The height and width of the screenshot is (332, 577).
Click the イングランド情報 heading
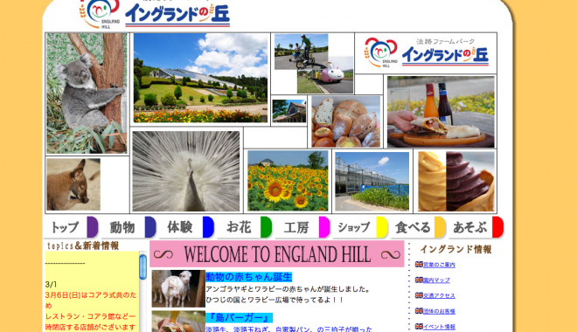(x=456, y=249)
